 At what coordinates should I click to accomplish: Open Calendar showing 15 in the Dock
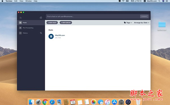point(73,102)
